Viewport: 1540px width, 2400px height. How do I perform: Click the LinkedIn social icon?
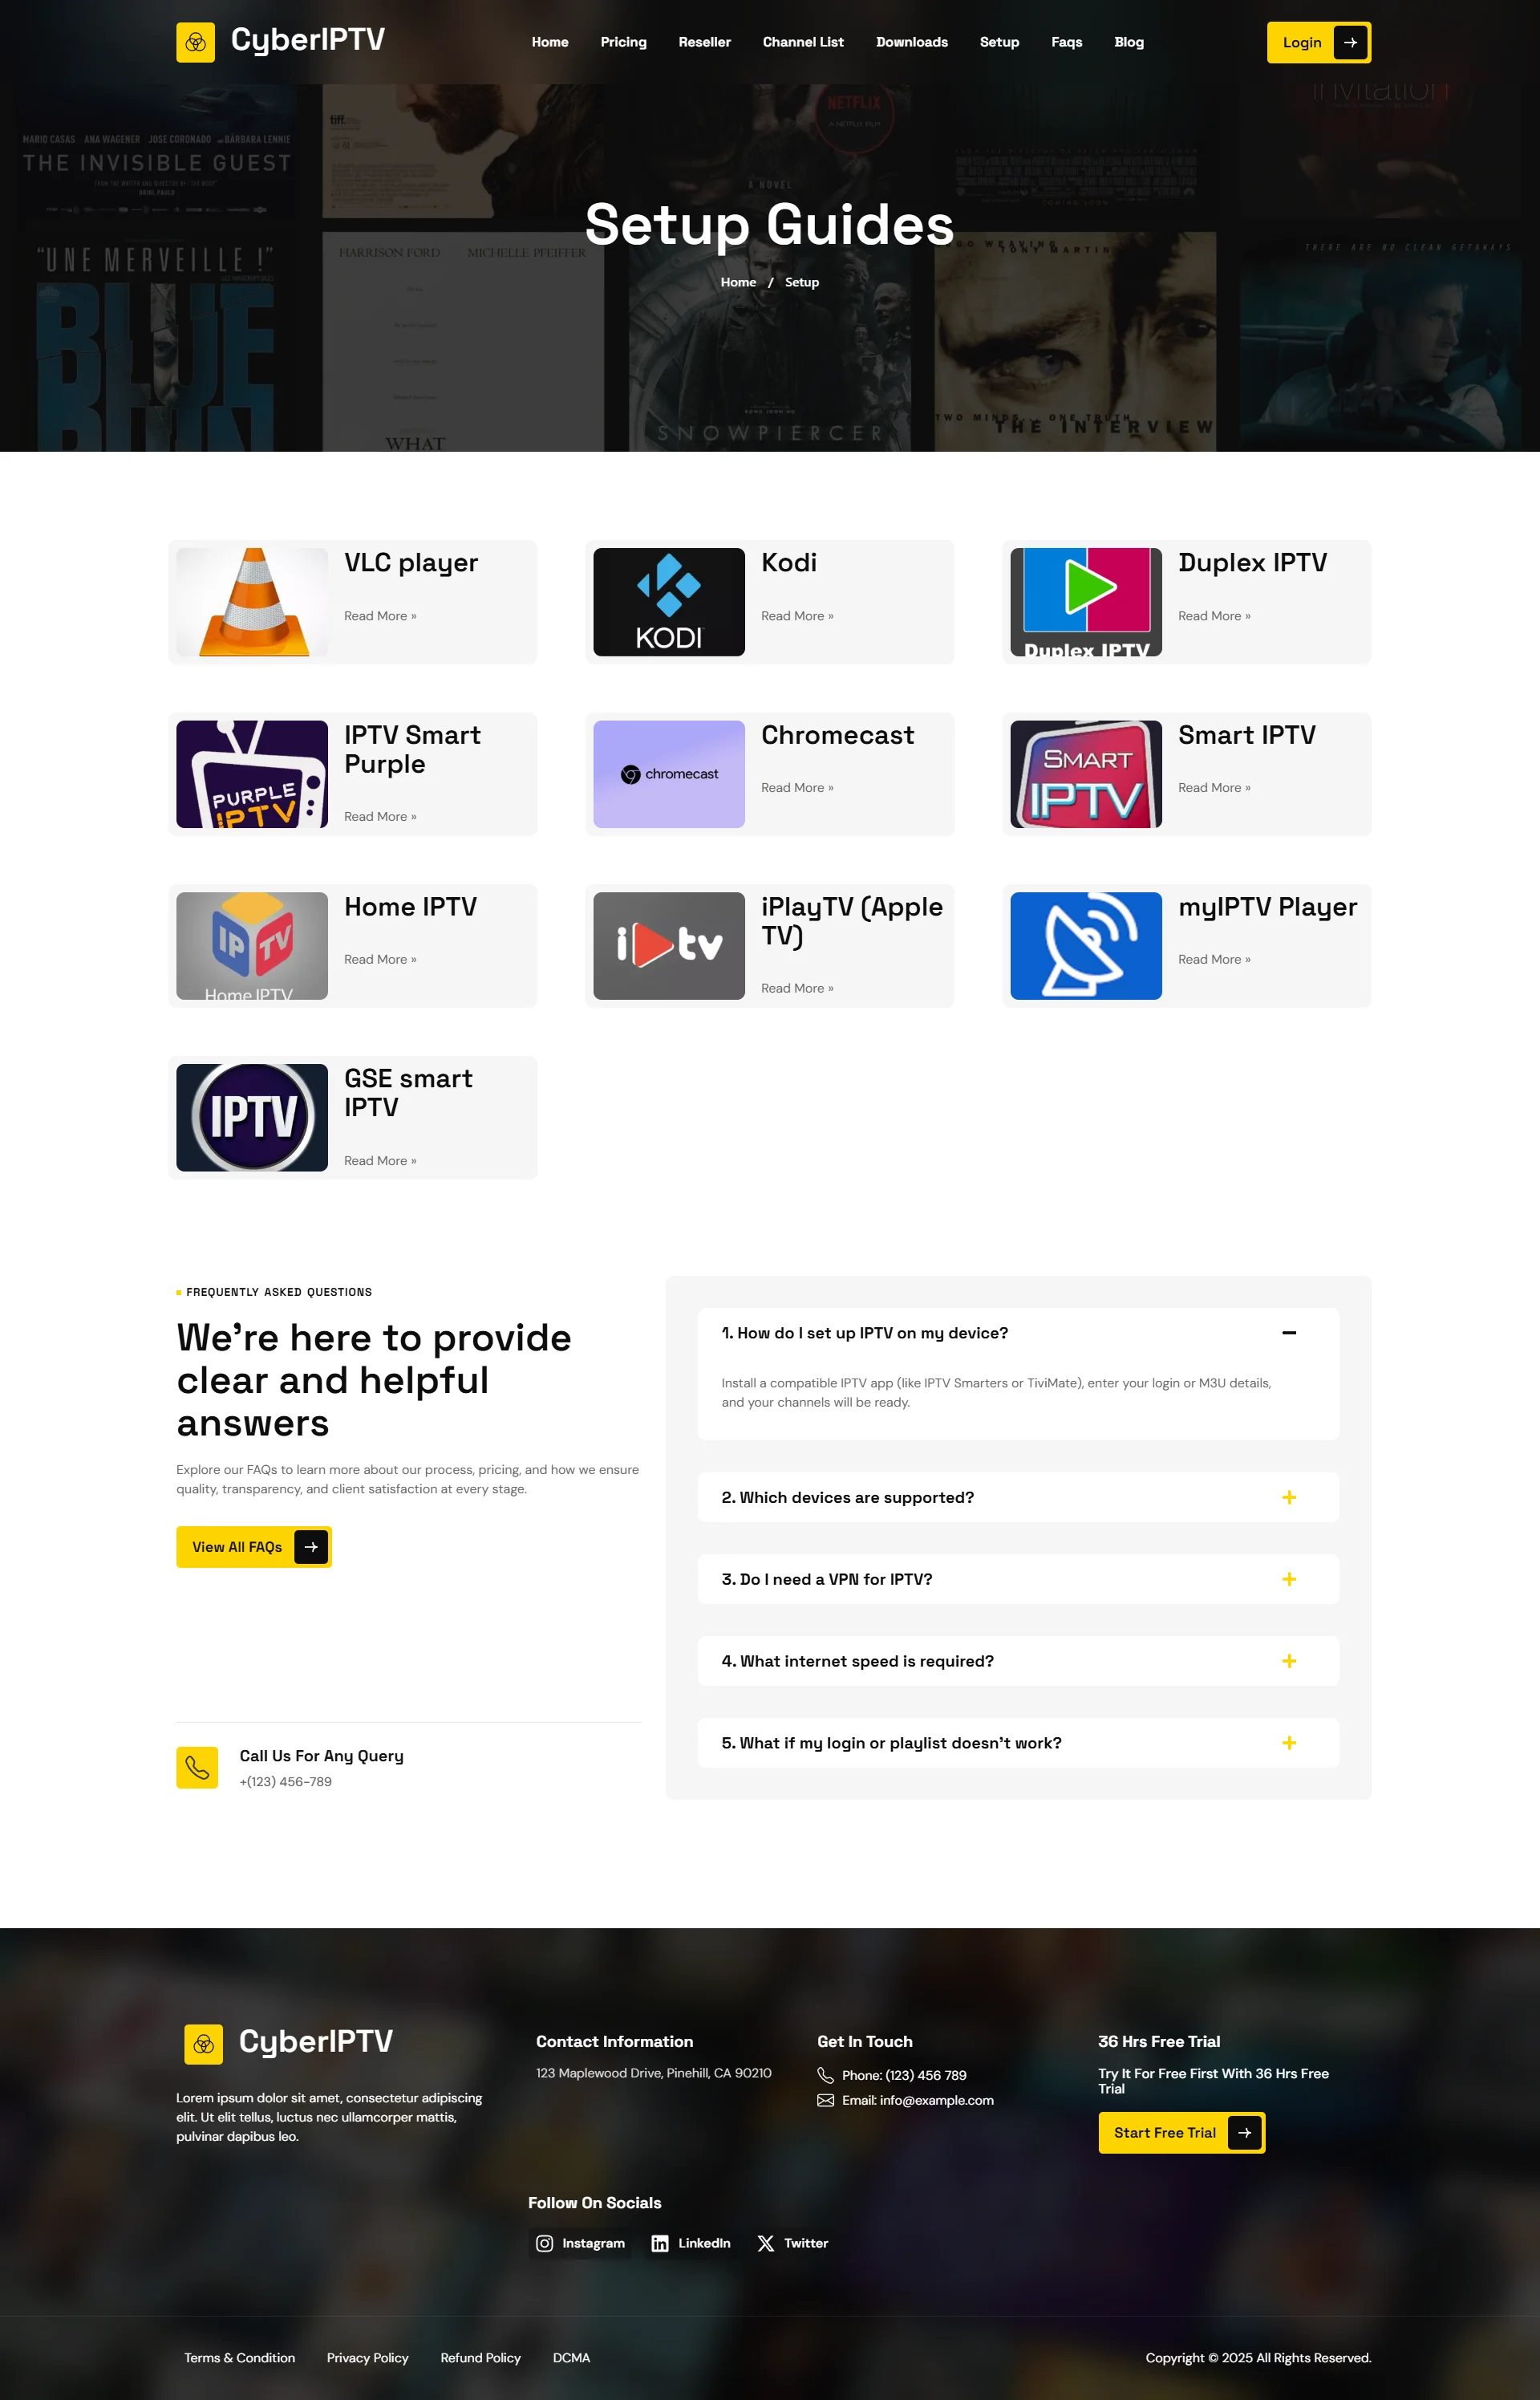pyautogui.click(x=661, y=2243)
